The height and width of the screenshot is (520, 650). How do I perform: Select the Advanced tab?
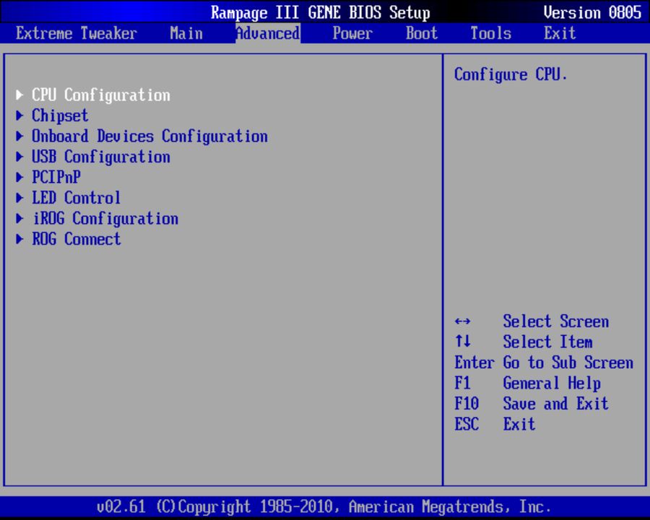click(268, 33)
